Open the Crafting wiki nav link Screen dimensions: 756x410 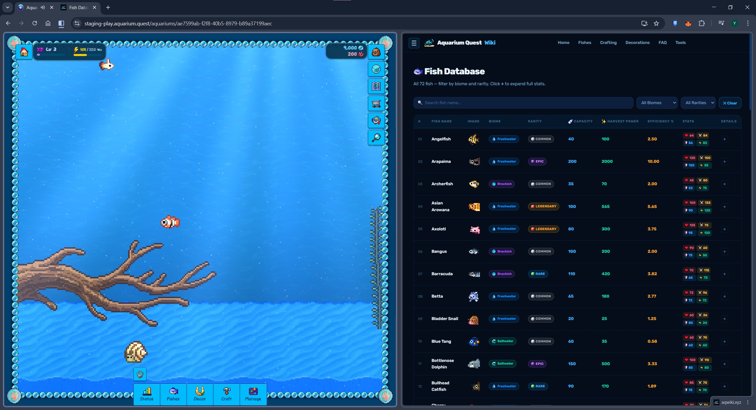pyautogui.click(x=608, y=43)
